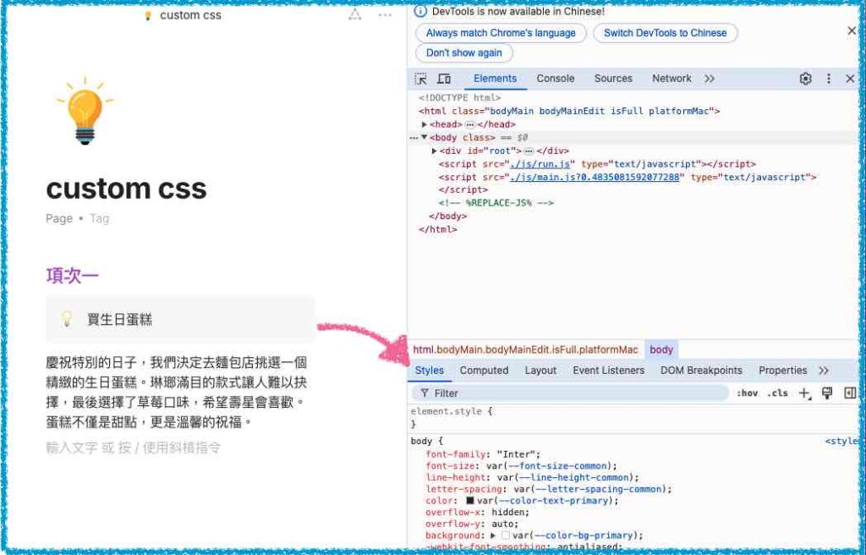Select the REPLACE-JS comment line
The image size is (866, 555).
coord(496,203)
